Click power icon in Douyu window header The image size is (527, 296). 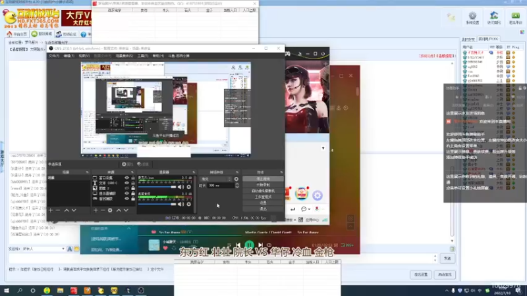[323, 54]
